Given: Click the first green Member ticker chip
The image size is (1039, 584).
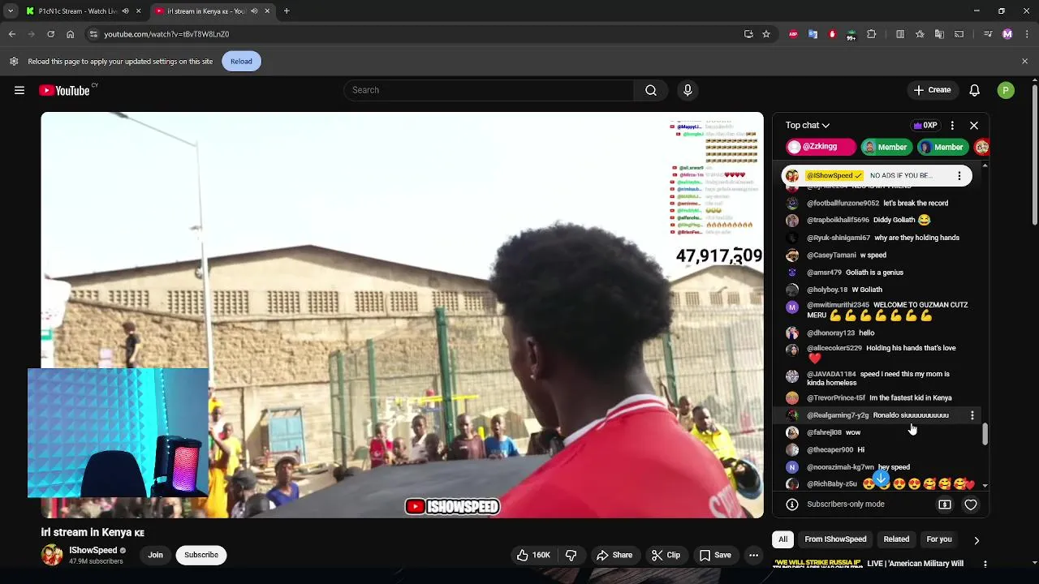Looking at the screenshot, I should pos(886,147).
